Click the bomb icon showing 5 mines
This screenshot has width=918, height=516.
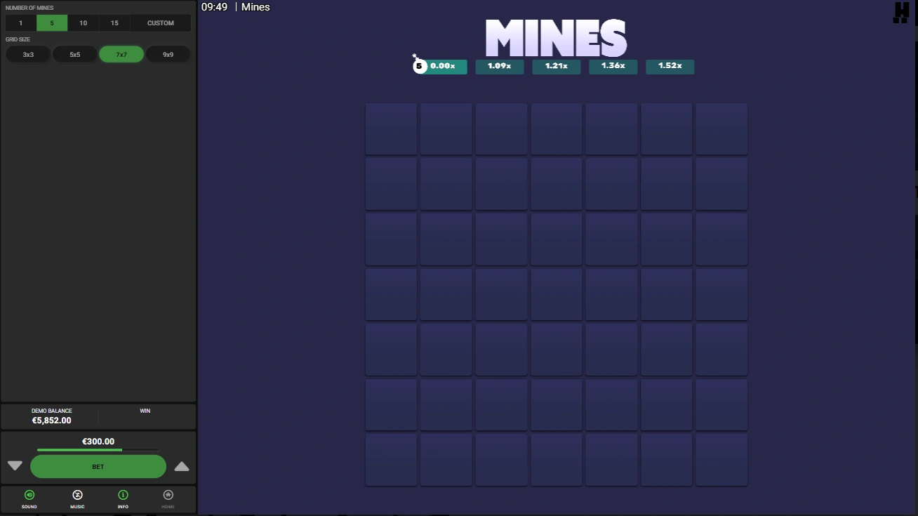(x=420, y=66)
